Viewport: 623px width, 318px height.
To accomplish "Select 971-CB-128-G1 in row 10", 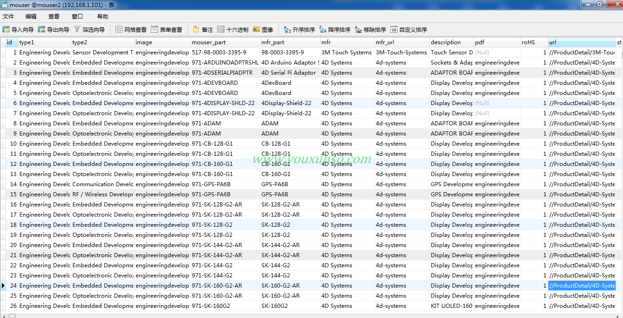I will point(225,144).
